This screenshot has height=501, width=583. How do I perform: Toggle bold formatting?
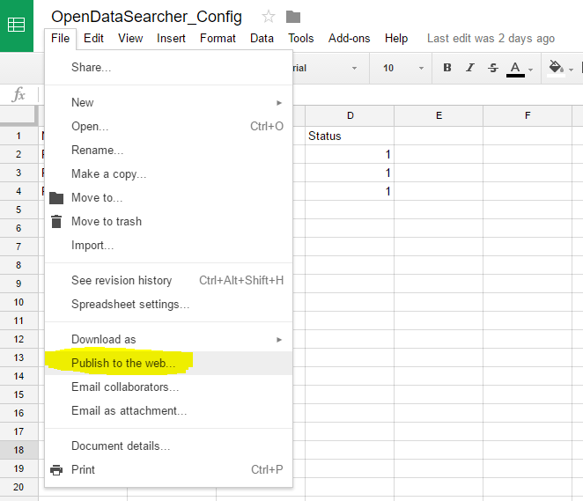pos(447,68)
